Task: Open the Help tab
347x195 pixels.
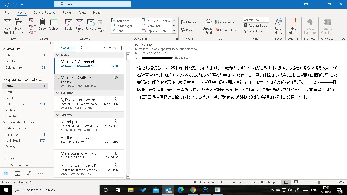Action: pos(97,12)
